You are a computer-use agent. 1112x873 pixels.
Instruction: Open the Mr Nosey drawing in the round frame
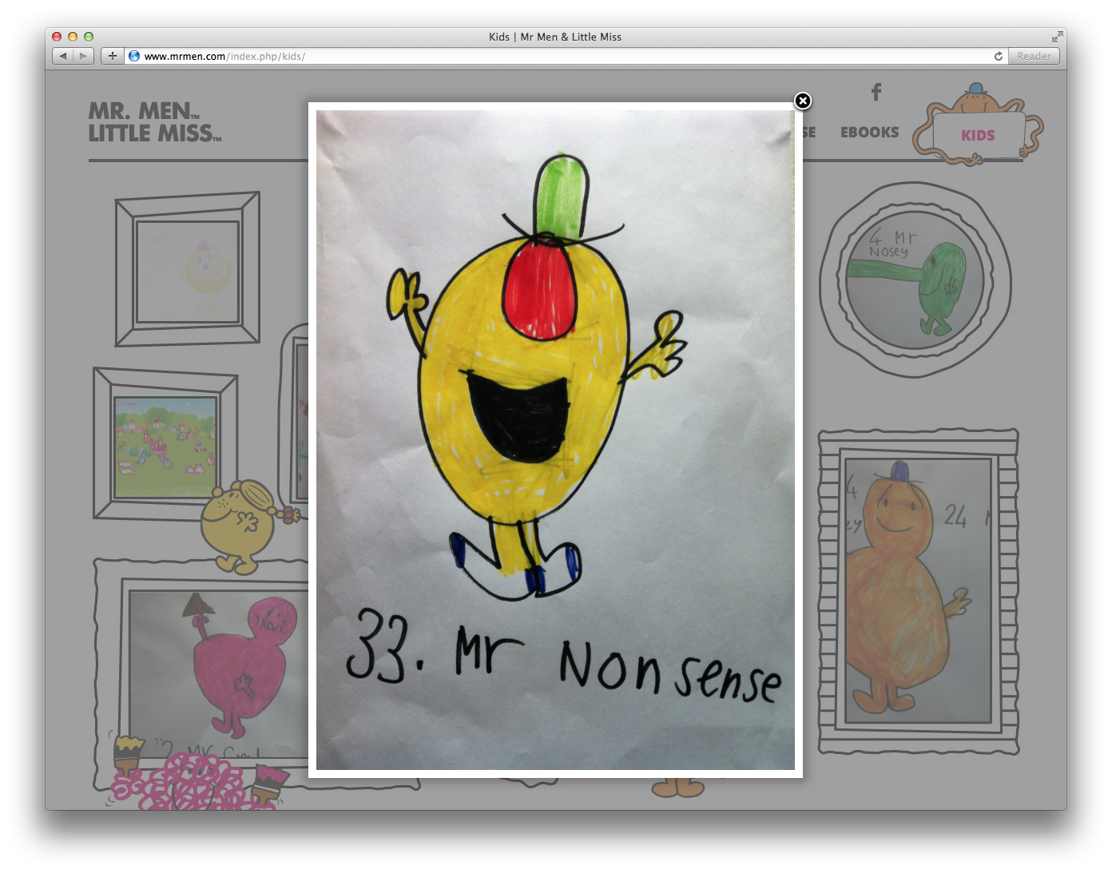tap(915, 280)
